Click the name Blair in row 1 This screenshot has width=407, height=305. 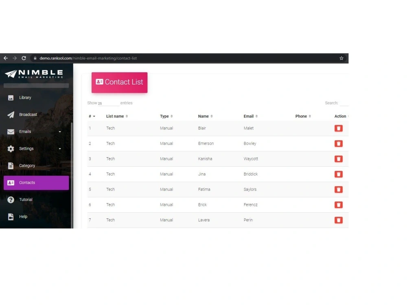[202, 128]
